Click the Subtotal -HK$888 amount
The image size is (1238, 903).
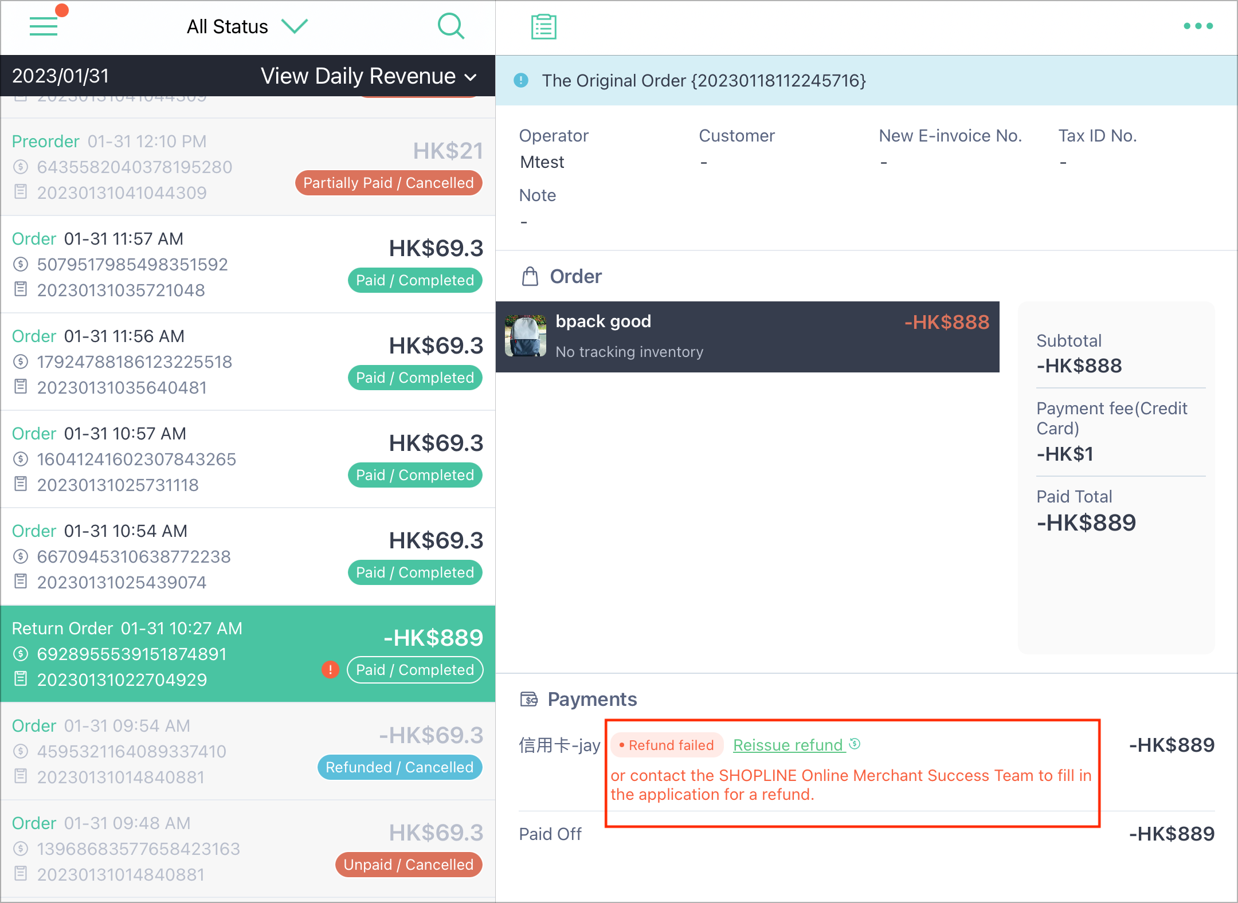click(1079, 366)
